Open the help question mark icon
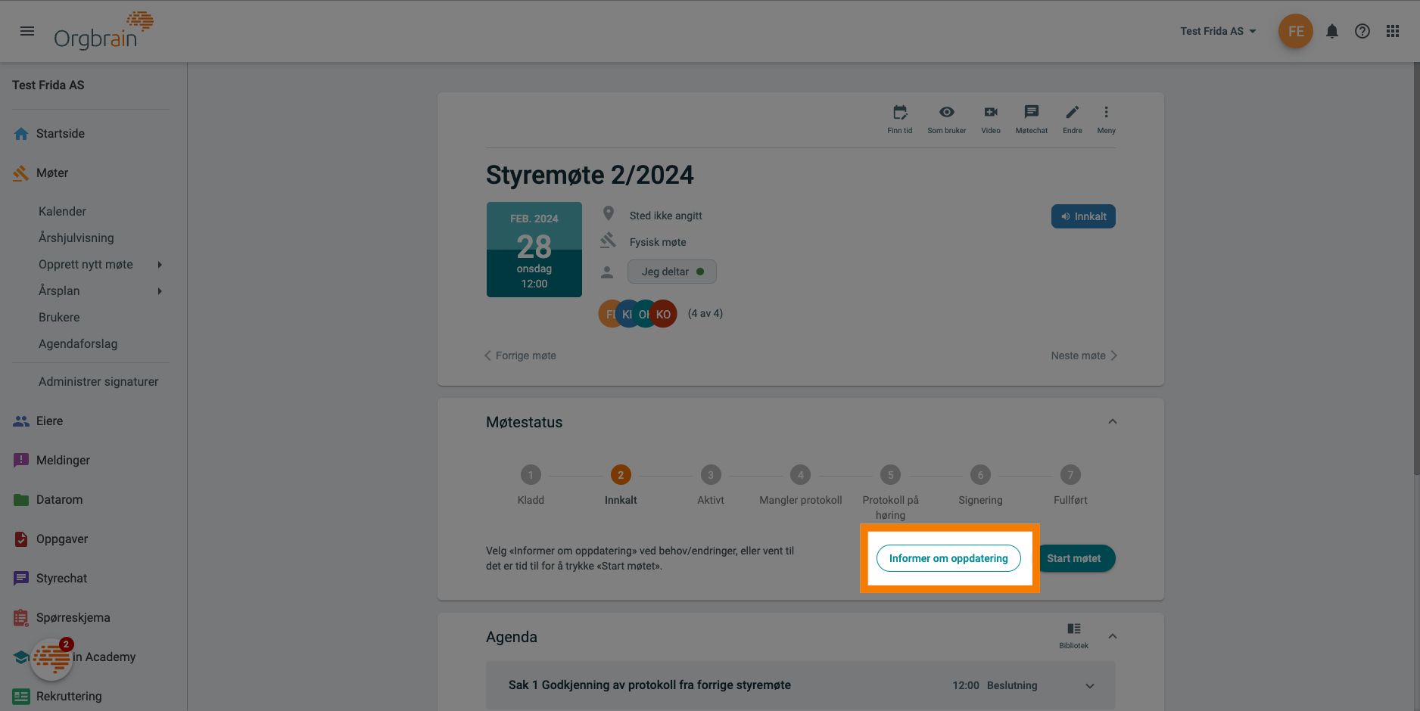The height and width of the screenshot is (711, 1420). [1362, 31]
